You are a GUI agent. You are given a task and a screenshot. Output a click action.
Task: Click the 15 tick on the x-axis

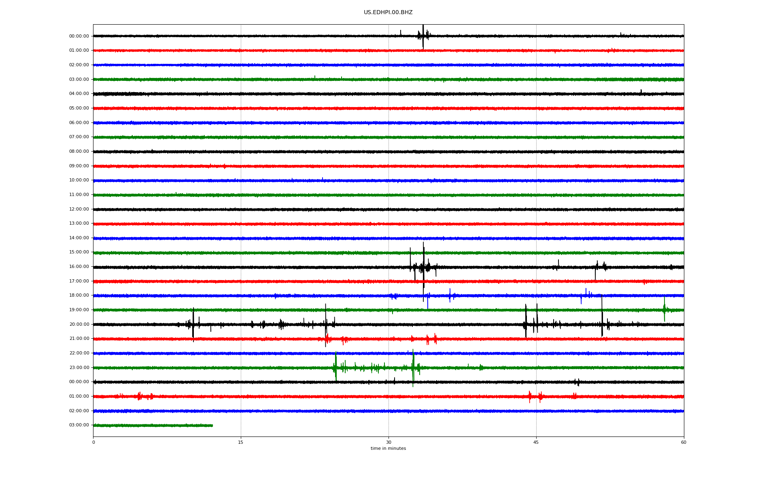point(241,442)
